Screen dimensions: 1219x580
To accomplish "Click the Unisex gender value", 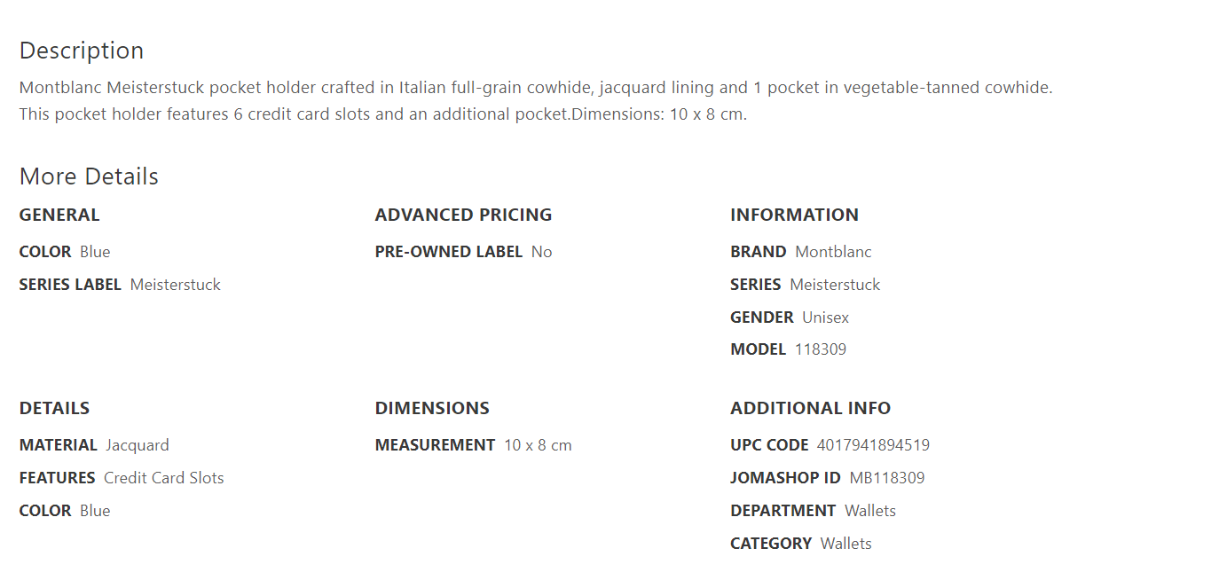I will point(825,317).
